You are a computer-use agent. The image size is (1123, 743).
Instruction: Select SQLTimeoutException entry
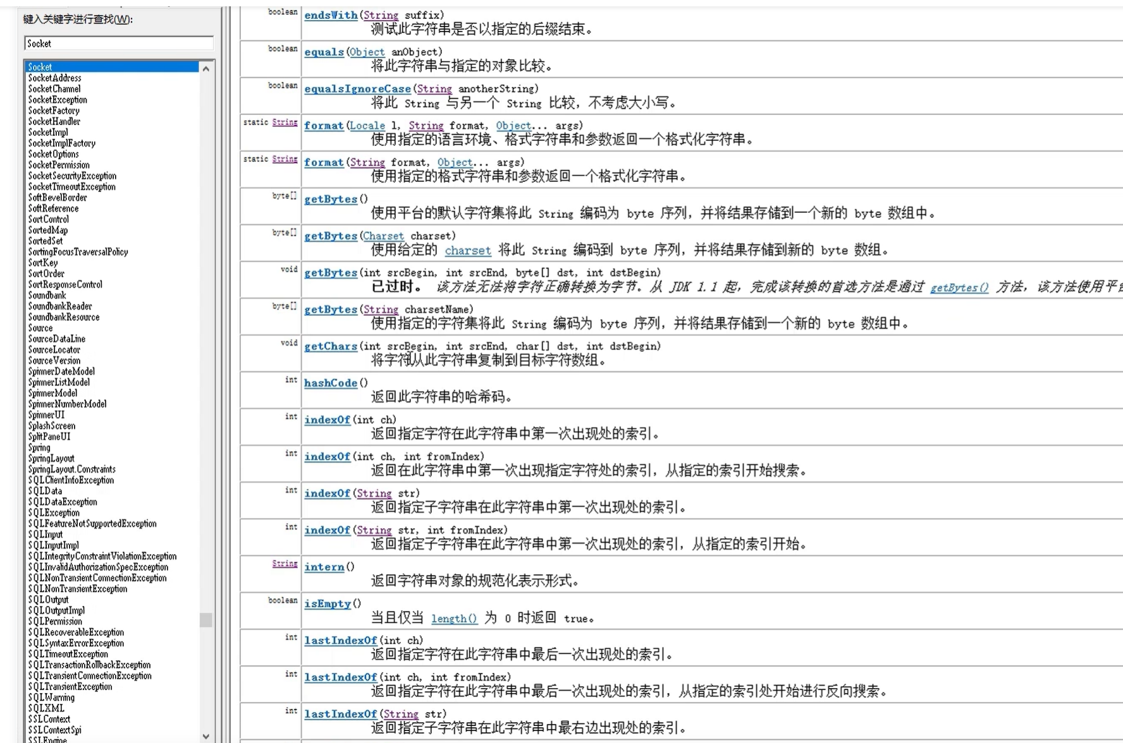[x=68, y=654]
